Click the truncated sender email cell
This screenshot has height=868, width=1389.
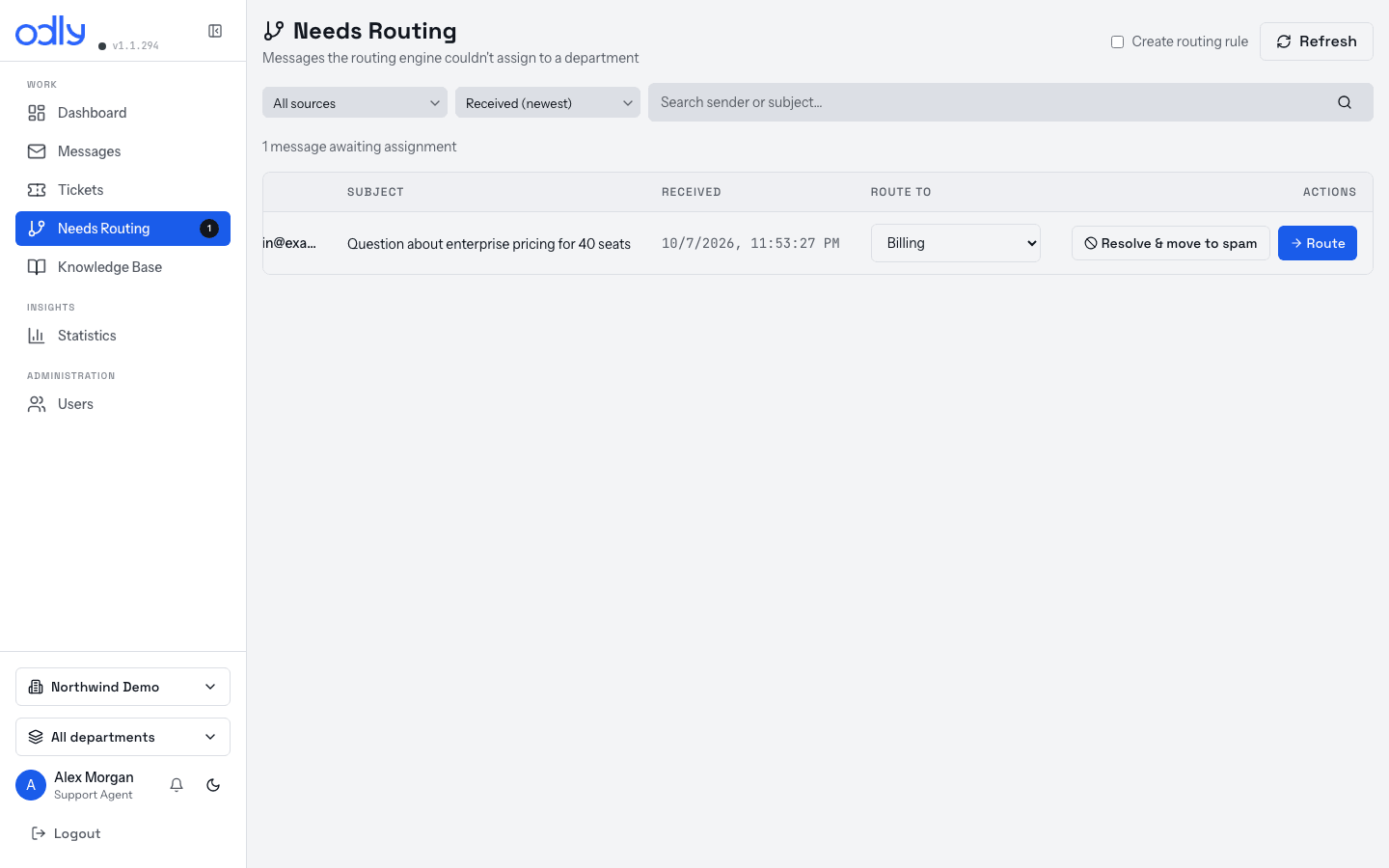[289, 243]
